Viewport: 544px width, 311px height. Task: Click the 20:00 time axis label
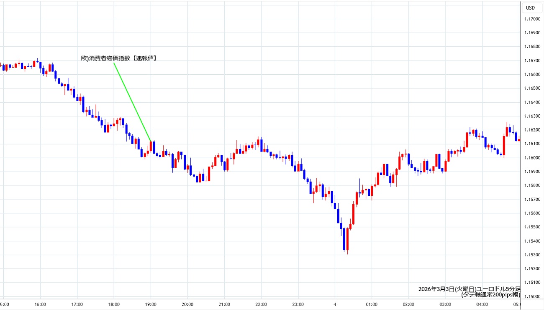pos(187,304)
